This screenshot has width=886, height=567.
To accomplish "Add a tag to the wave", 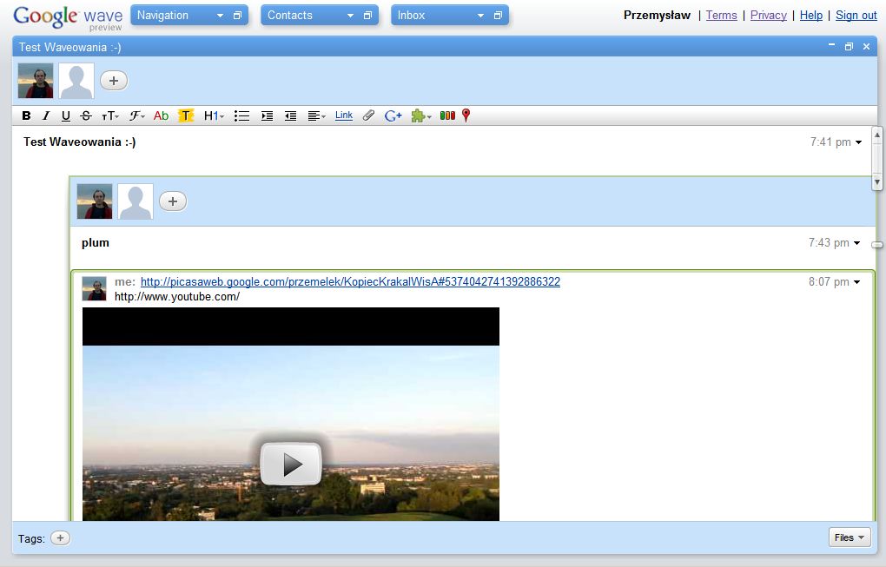I will pos(60,537).
